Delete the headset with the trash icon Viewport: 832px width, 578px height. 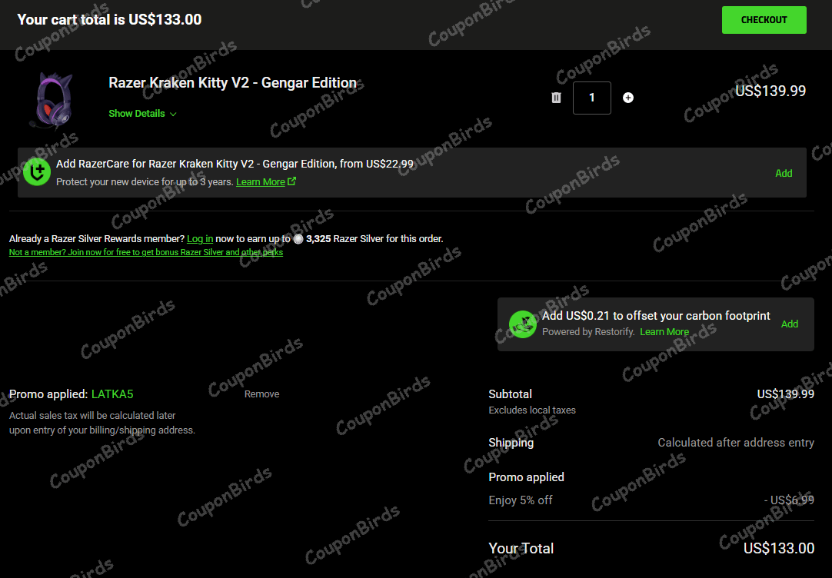coord(556,98)
